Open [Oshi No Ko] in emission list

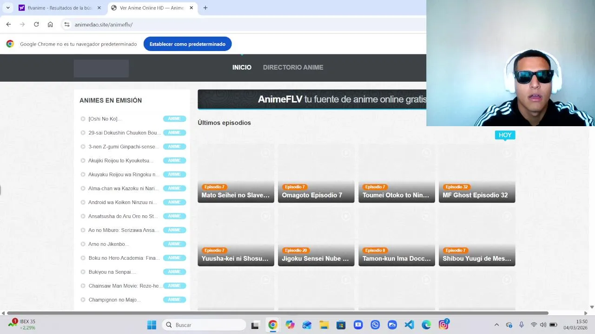pyautogui.click(x=105, y=119)
